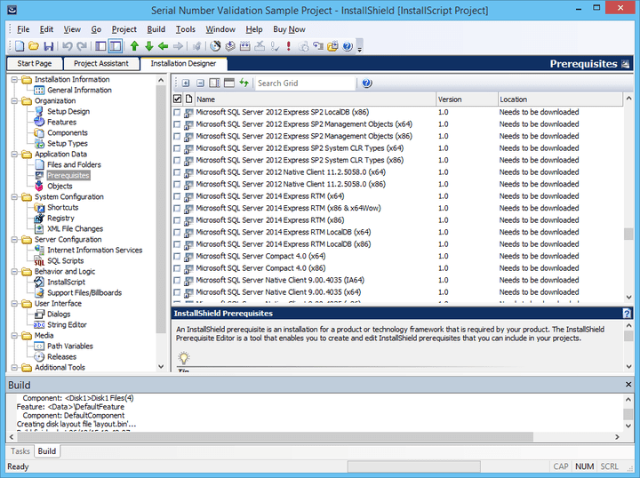The width and height of the screenshot is (640, 478).
Task: Open the Dialogs view
Action: coord(59,314)
